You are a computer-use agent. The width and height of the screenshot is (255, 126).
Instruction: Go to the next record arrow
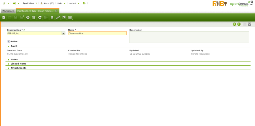pos(239,24)
